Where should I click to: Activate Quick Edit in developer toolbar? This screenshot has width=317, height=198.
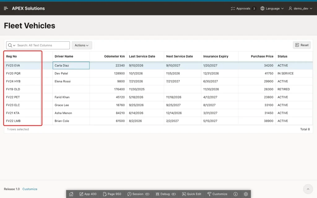point(192,194)
